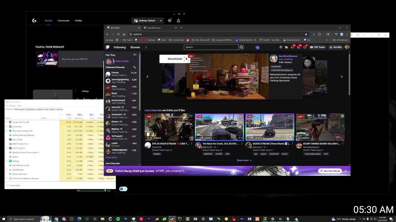Open Chrome extensions puzzle icon
Viewport: 396px width, 222px height.
pyautogui.click(x=320, y=34)
